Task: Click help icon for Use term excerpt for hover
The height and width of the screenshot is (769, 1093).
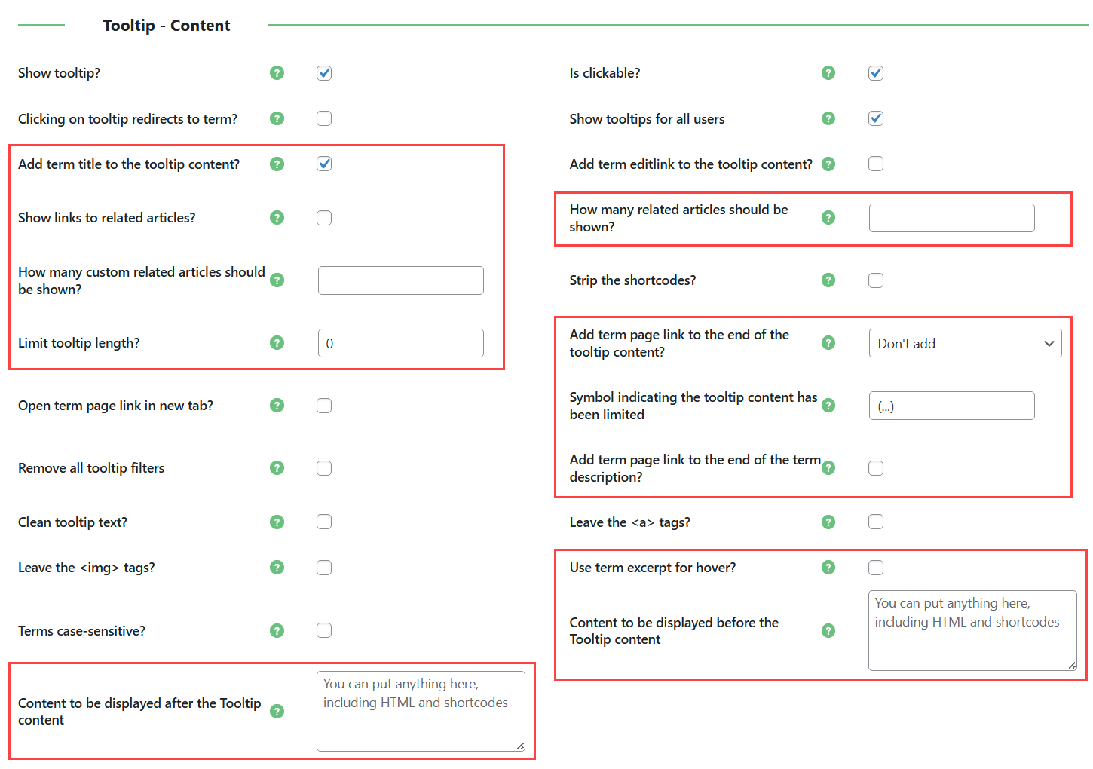Action: (x=828, y=567)
